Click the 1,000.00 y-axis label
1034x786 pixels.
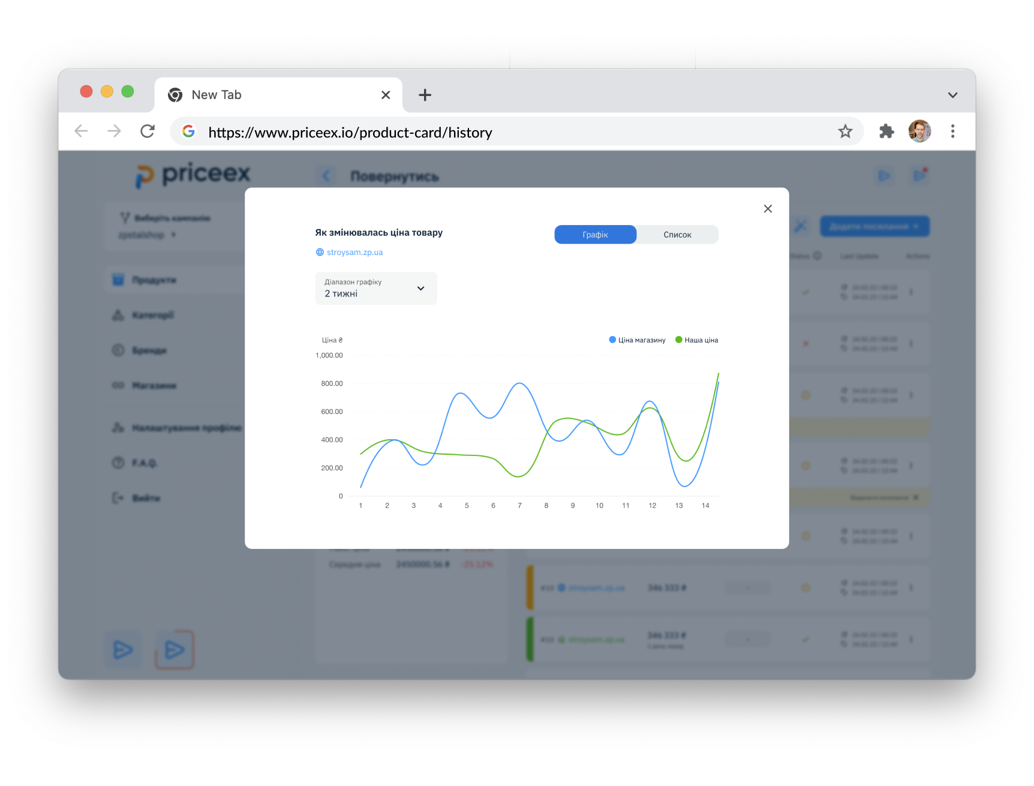pyautogui.click(x=329, y=355)
